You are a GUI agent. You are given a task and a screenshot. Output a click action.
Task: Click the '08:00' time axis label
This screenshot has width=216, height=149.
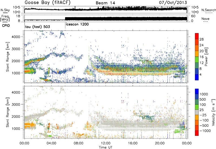click(x=79, y=143)
